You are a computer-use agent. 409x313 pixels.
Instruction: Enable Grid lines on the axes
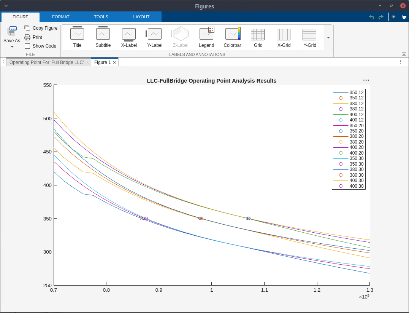[x=258, y=37]
